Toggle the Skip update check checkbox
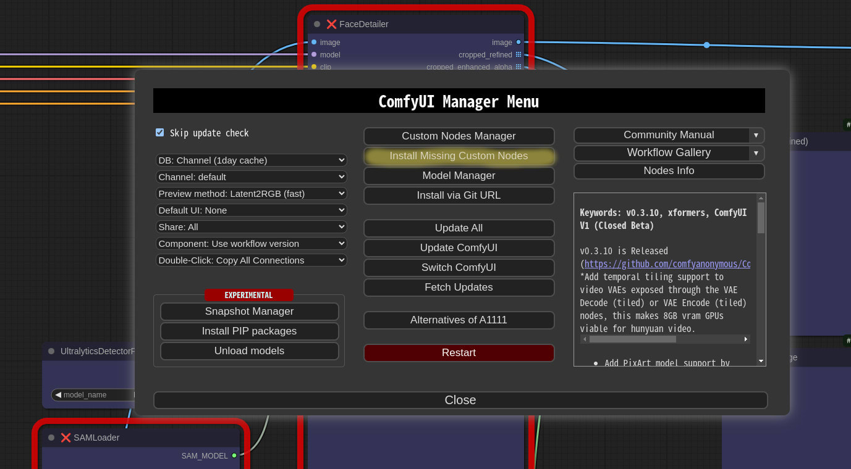Viewport: 851px width, 469px height. [160, 133]
